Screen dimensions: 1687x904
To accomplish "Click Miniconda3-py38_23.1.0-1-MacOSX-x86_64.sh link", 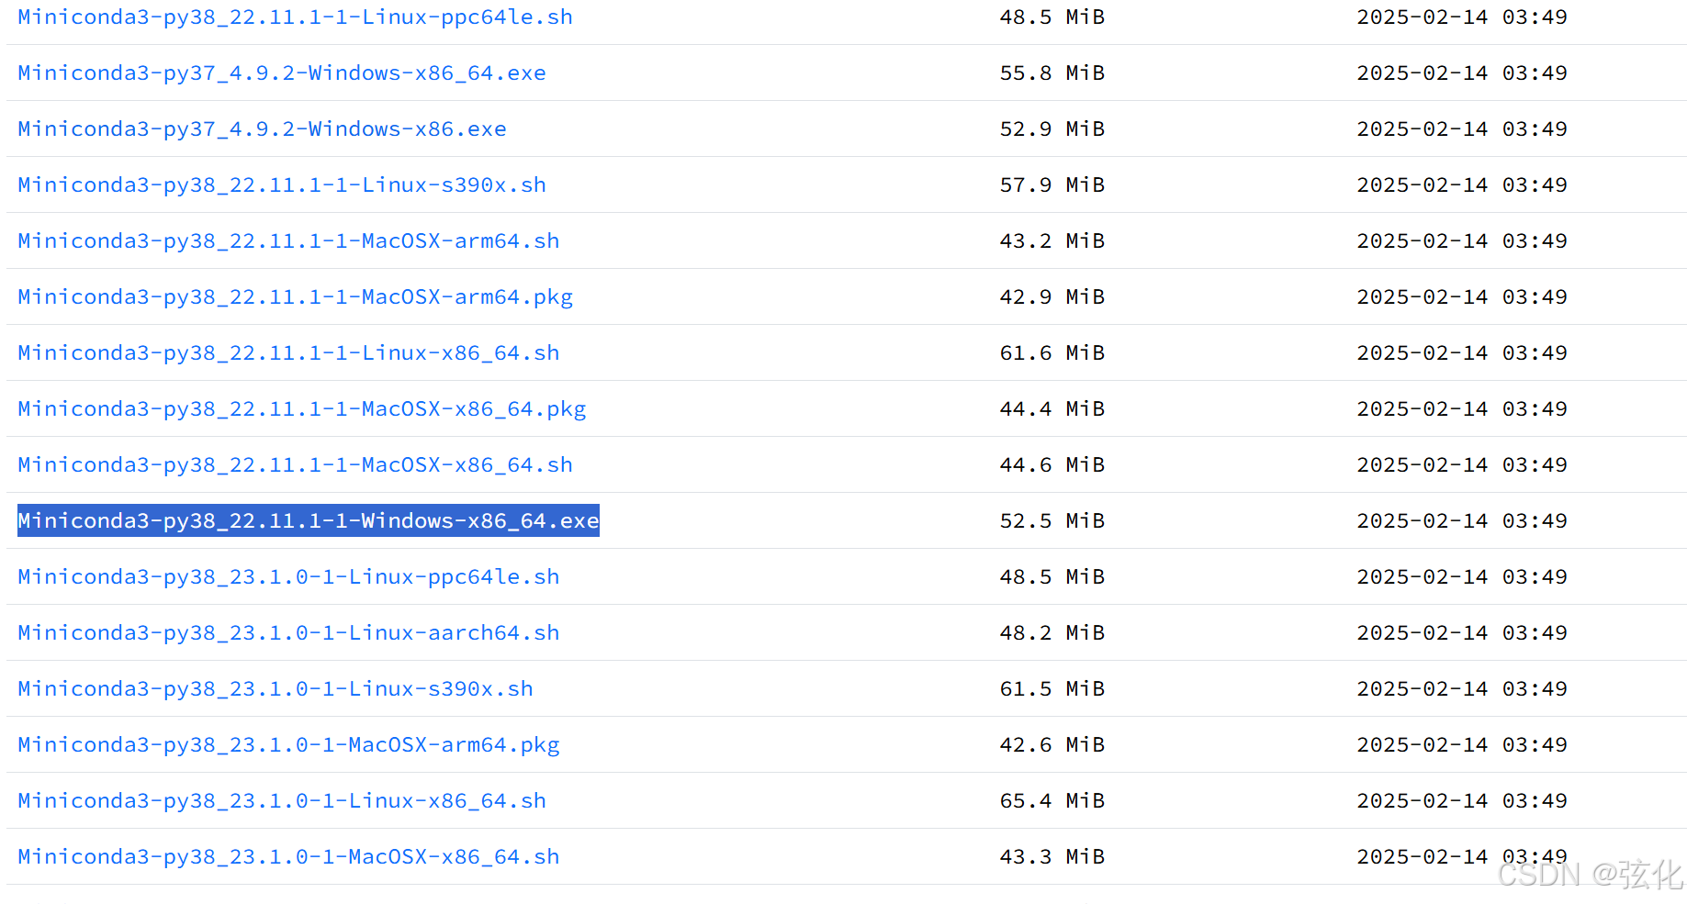I will pyautogui.click(x=288, y=857).
